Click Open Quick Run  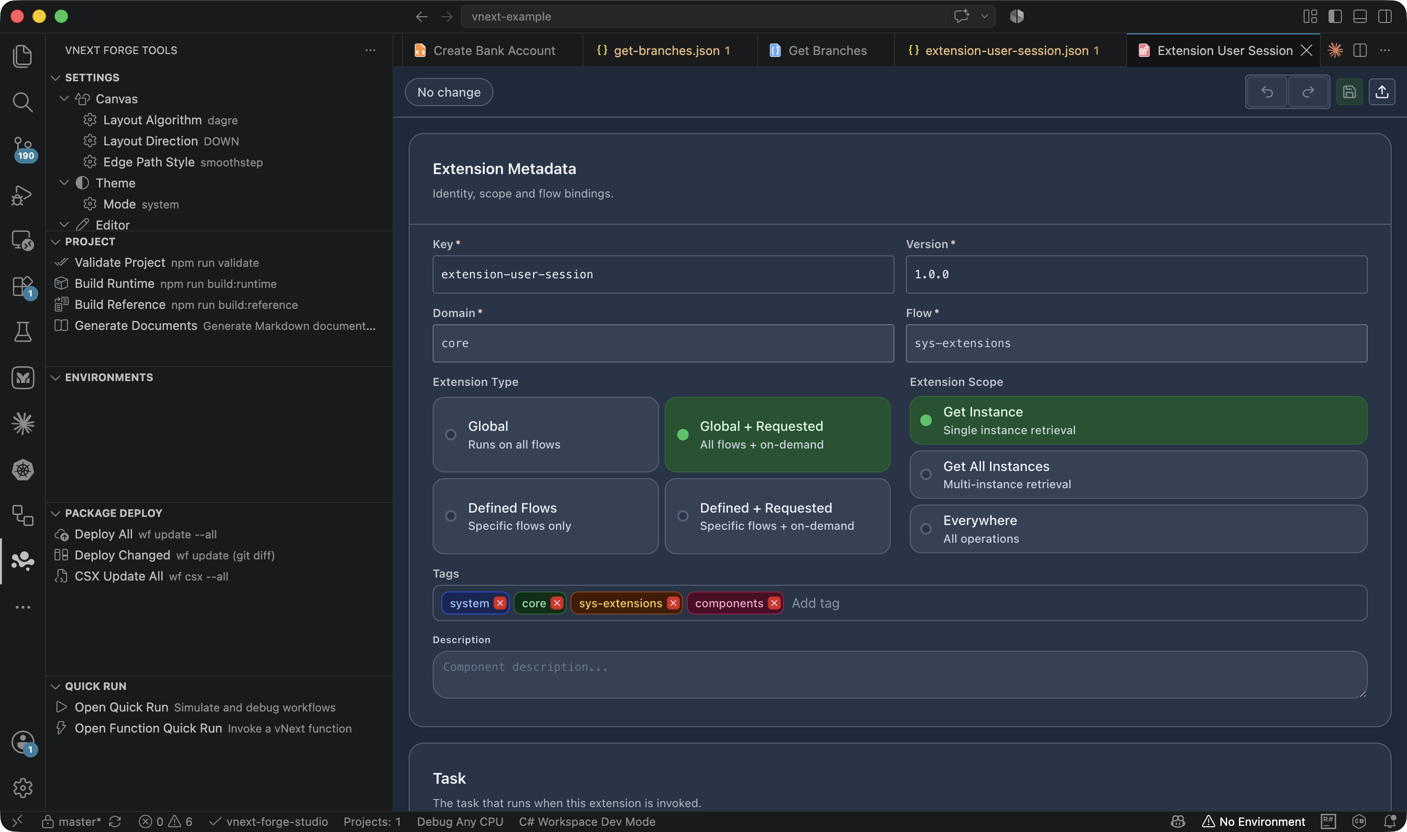(x=219, y=708)
